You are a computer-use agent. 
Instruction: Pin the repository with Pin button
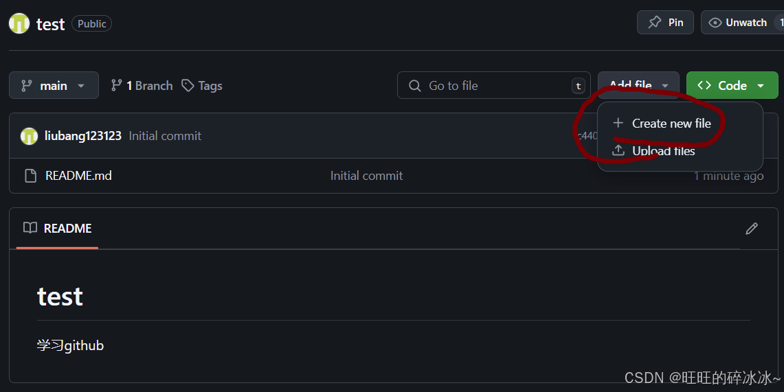[x=665, y=23]
